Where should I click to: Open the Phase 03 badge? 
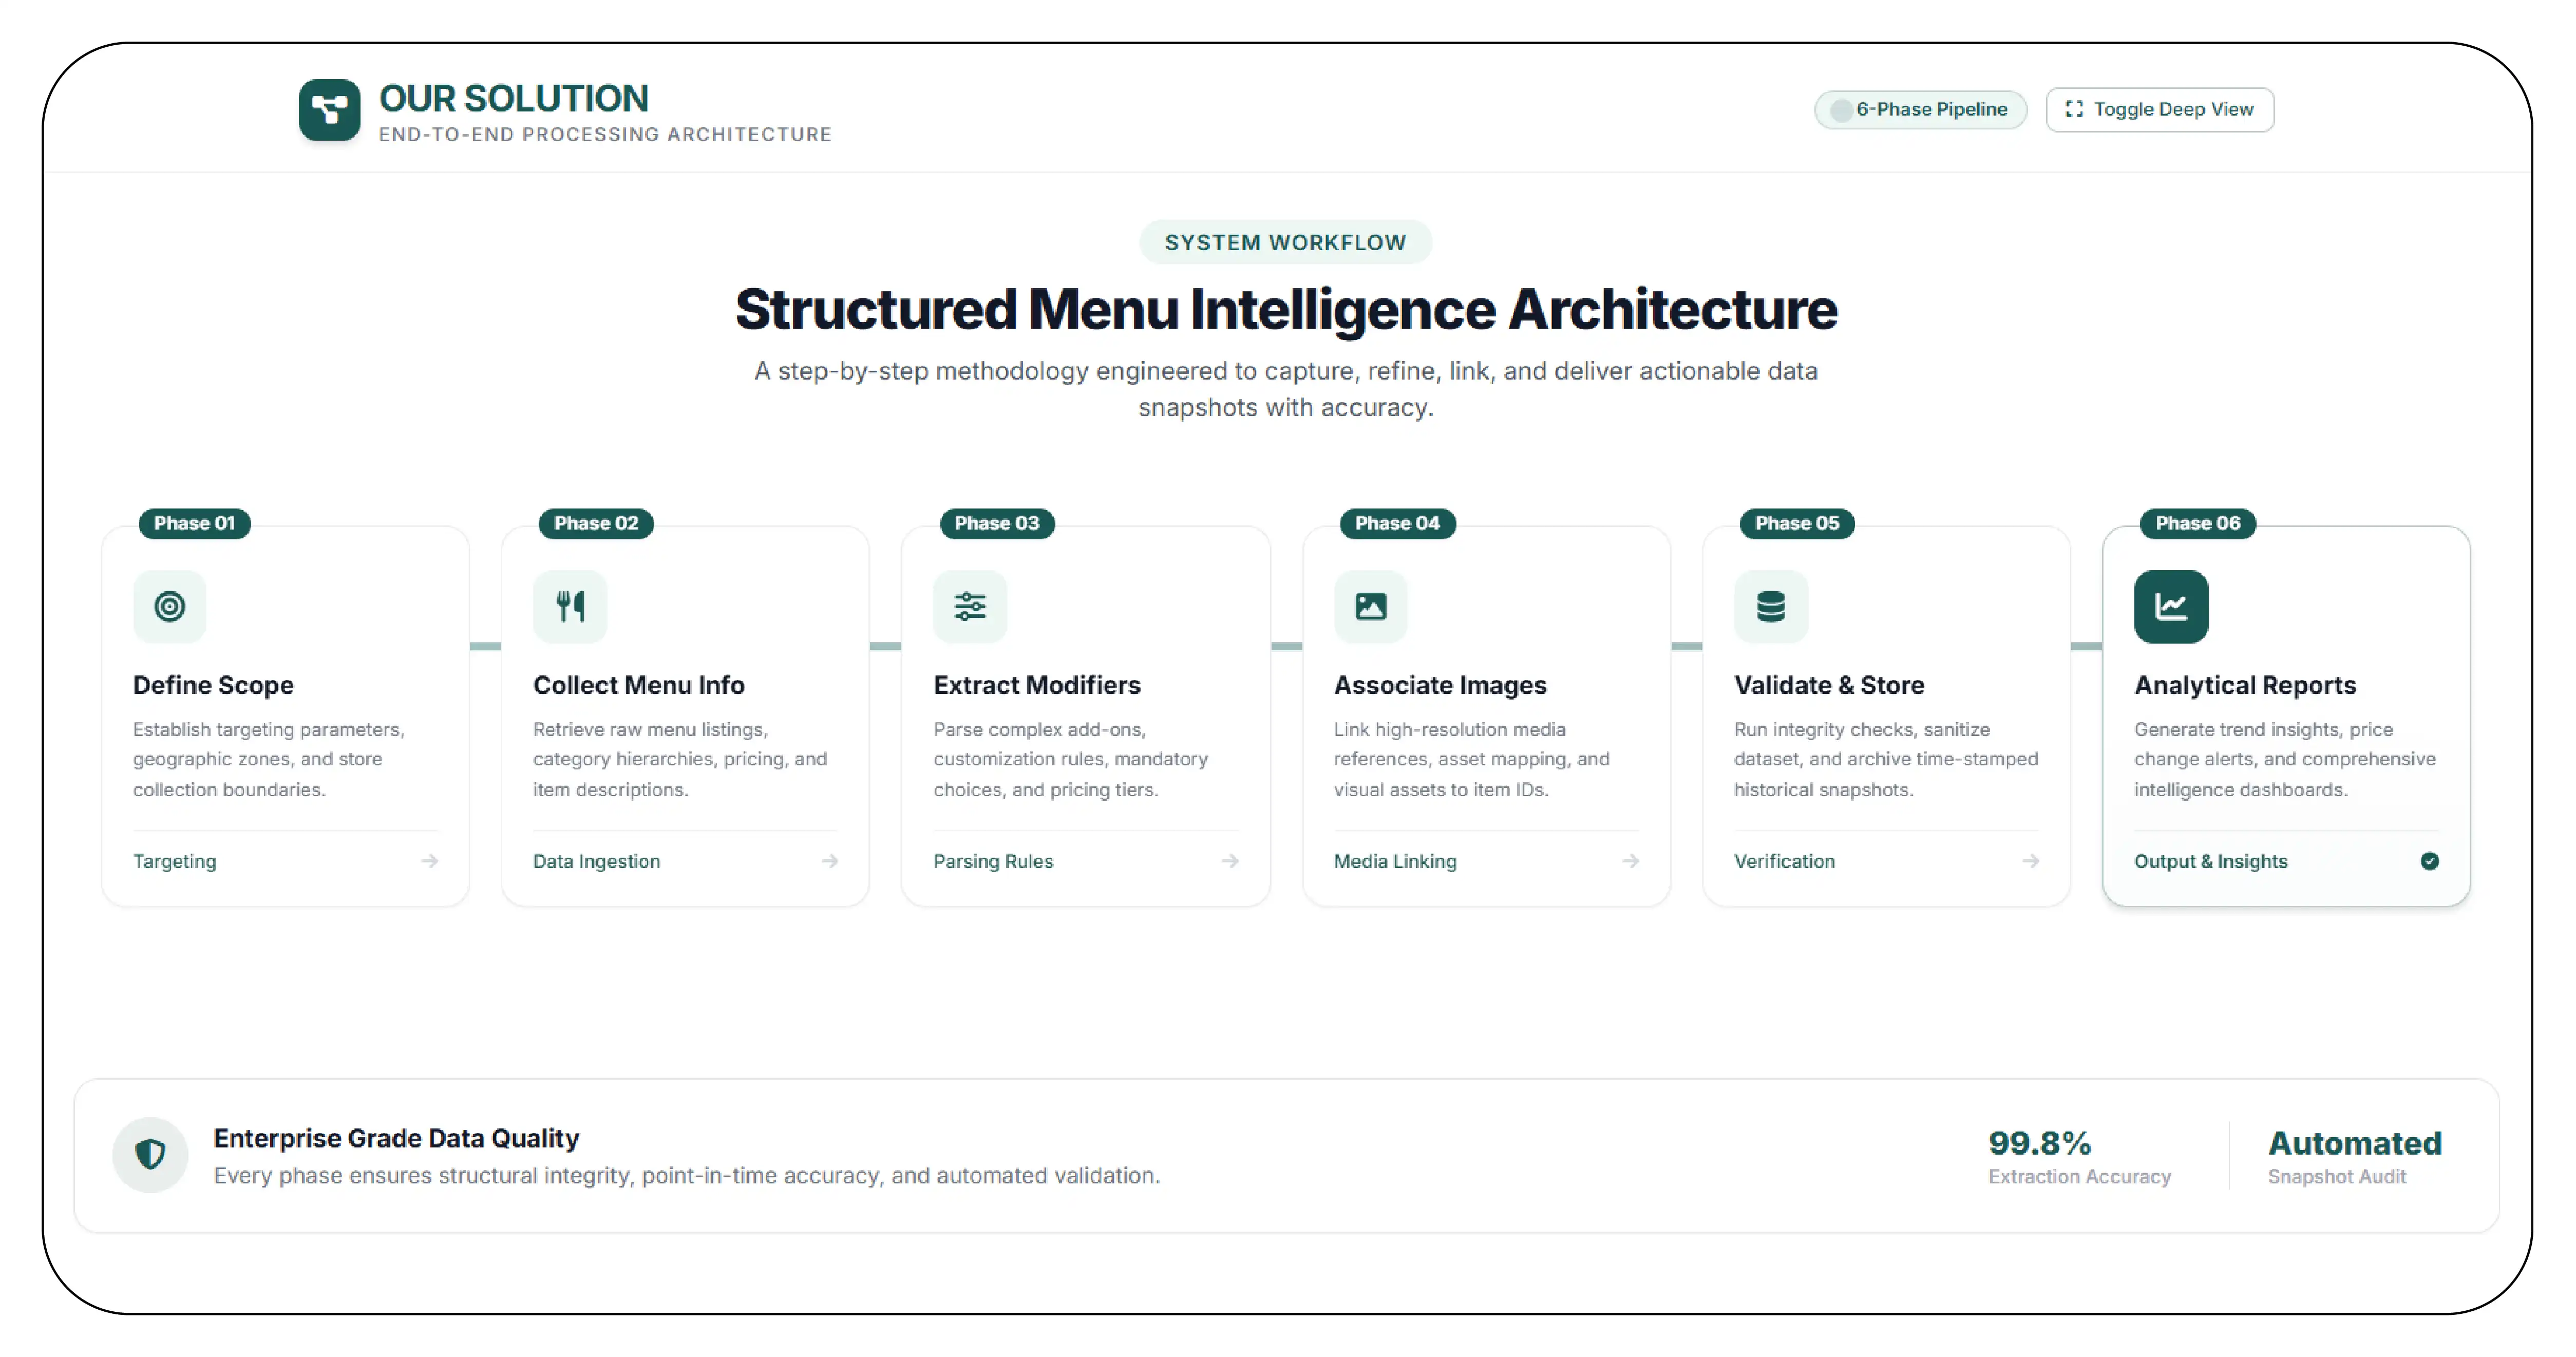pyautogui.click(x=997, y=523)
